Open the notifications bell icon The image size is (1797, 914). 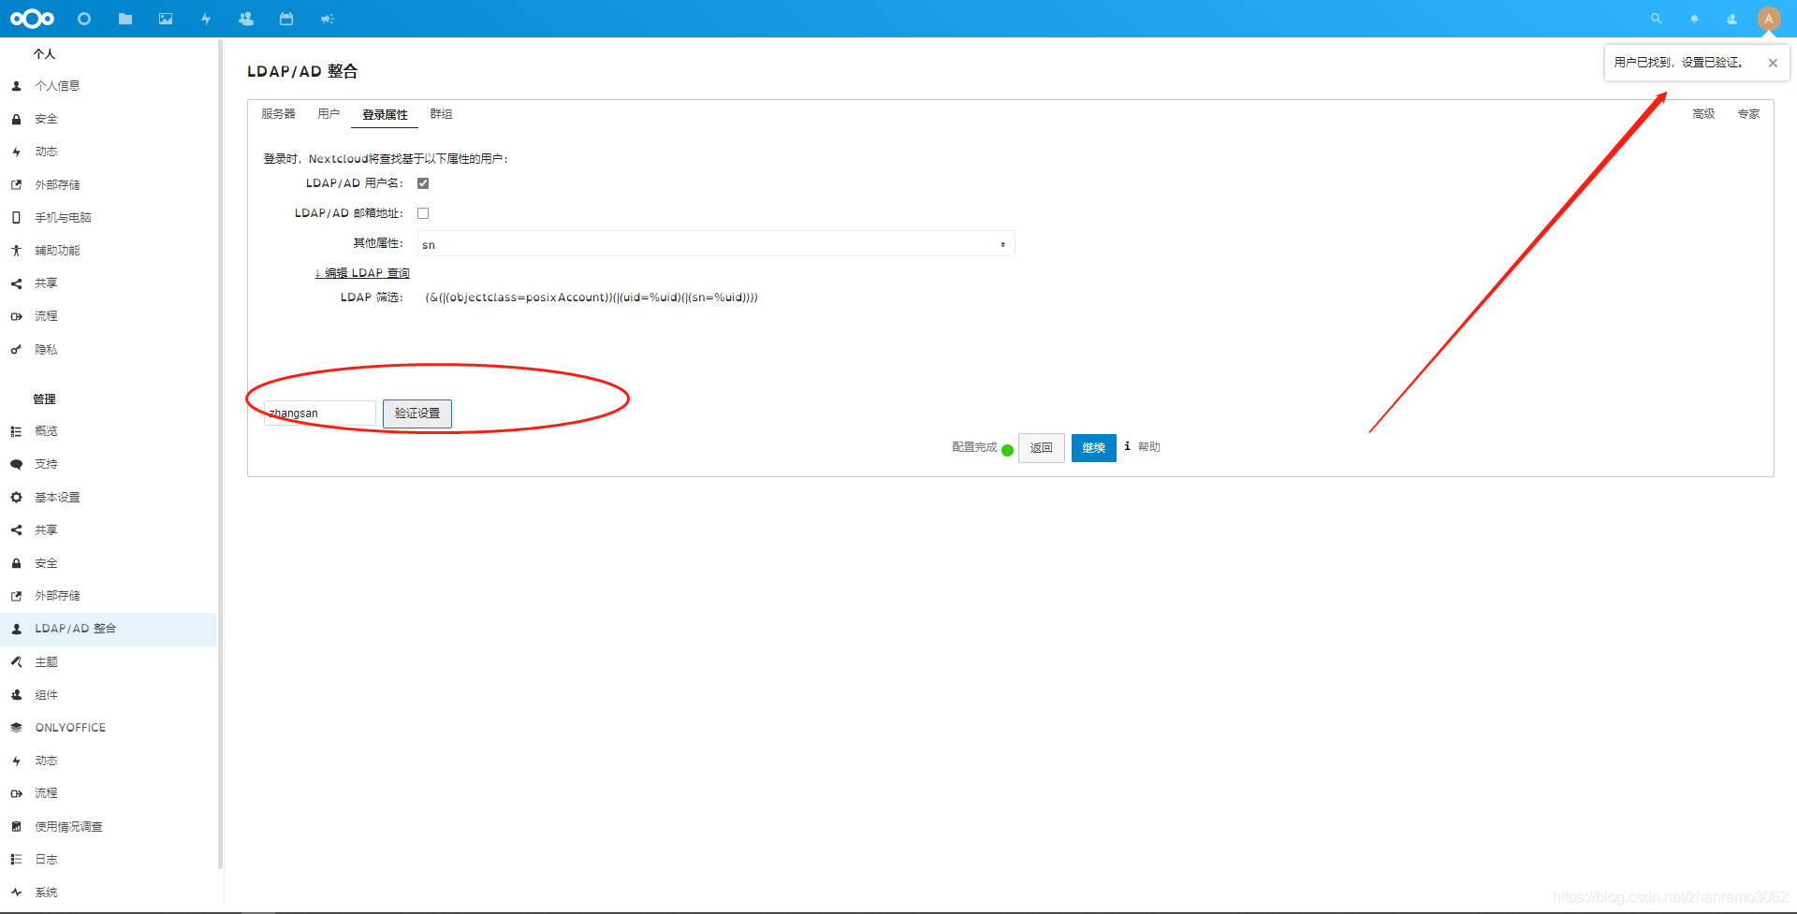[x=1694, y=19]
